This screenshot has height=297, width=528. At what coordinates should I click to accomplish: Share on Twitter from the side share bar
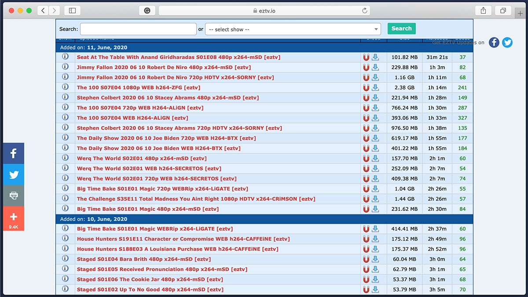14,175
